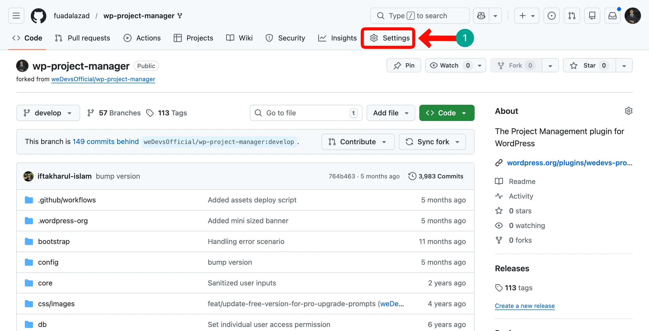Image resolution: width=649 pixels, height=331 pixels.
Task: Open GitHub home via the Octocat logo
Action: [x=38, y=15]
